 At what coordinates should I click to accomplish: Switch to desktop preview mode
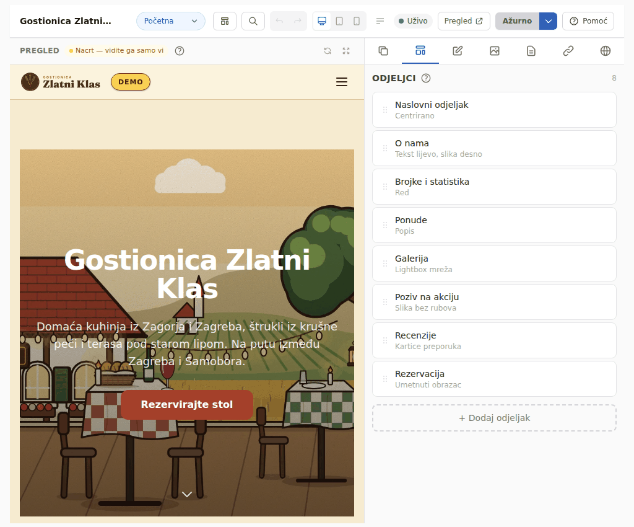(322, 21)
